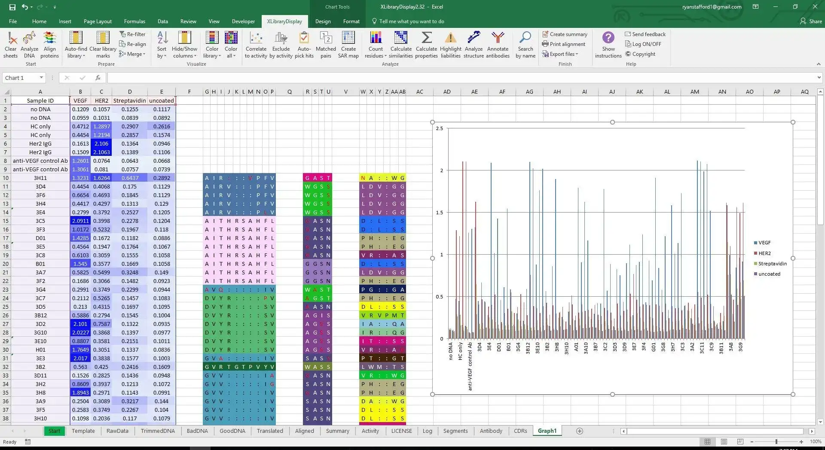Click the Share button
The height and width of the screenshot is (450, 825).
[810, 21]
